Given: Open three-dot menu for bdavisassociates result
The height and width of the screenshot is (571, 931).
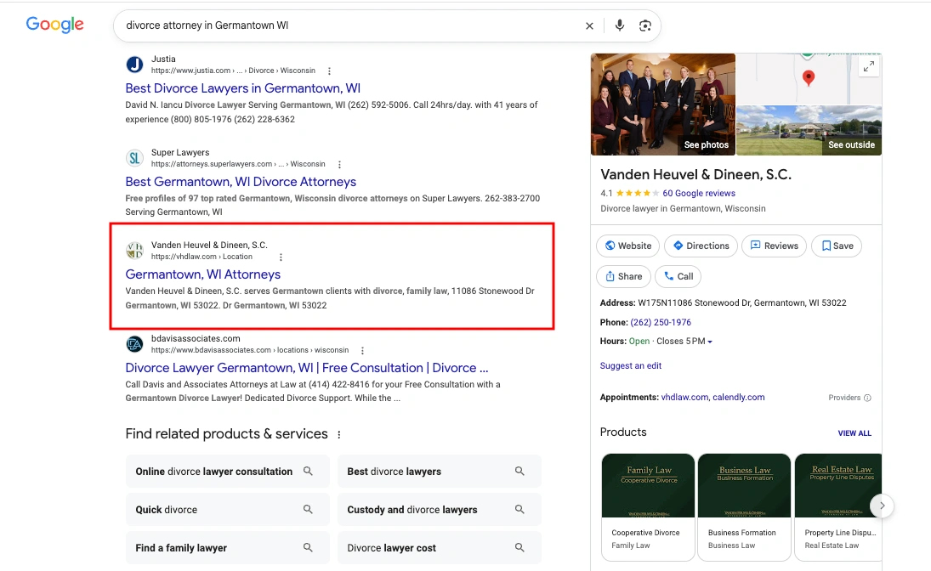Looking at the screenshot, I should (362, 351).
